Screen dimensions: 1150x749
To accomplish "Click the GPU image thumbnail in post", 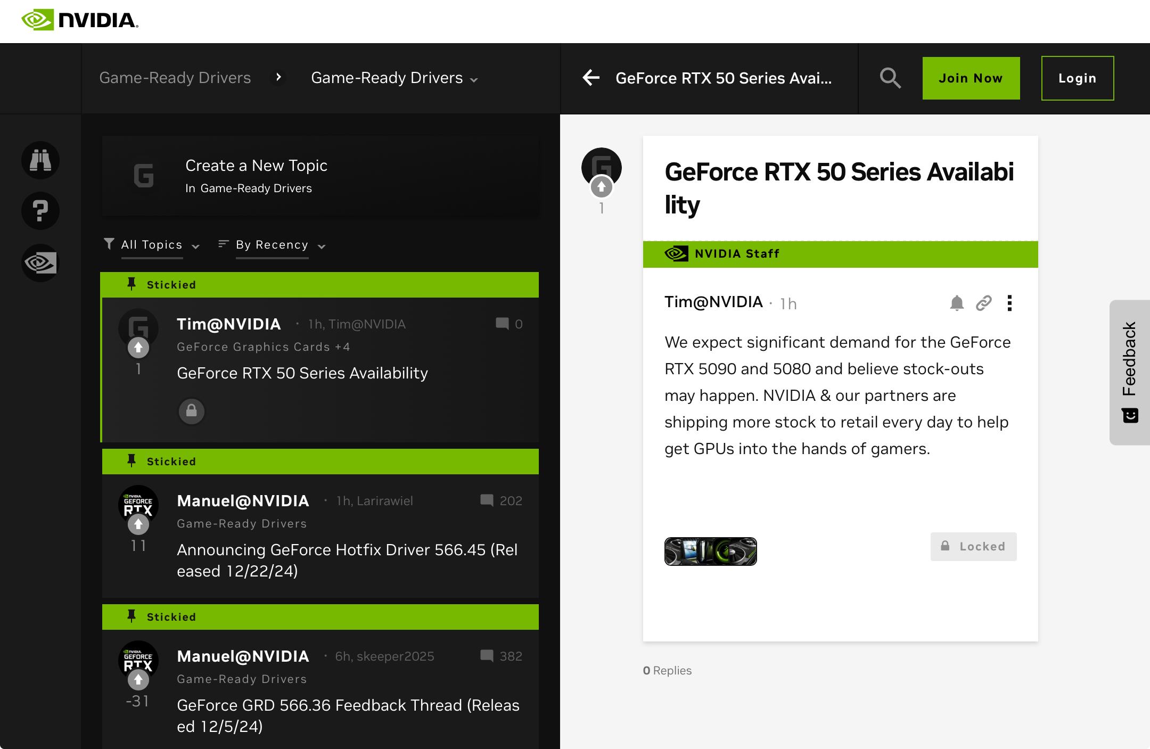I will coord(711,552).
